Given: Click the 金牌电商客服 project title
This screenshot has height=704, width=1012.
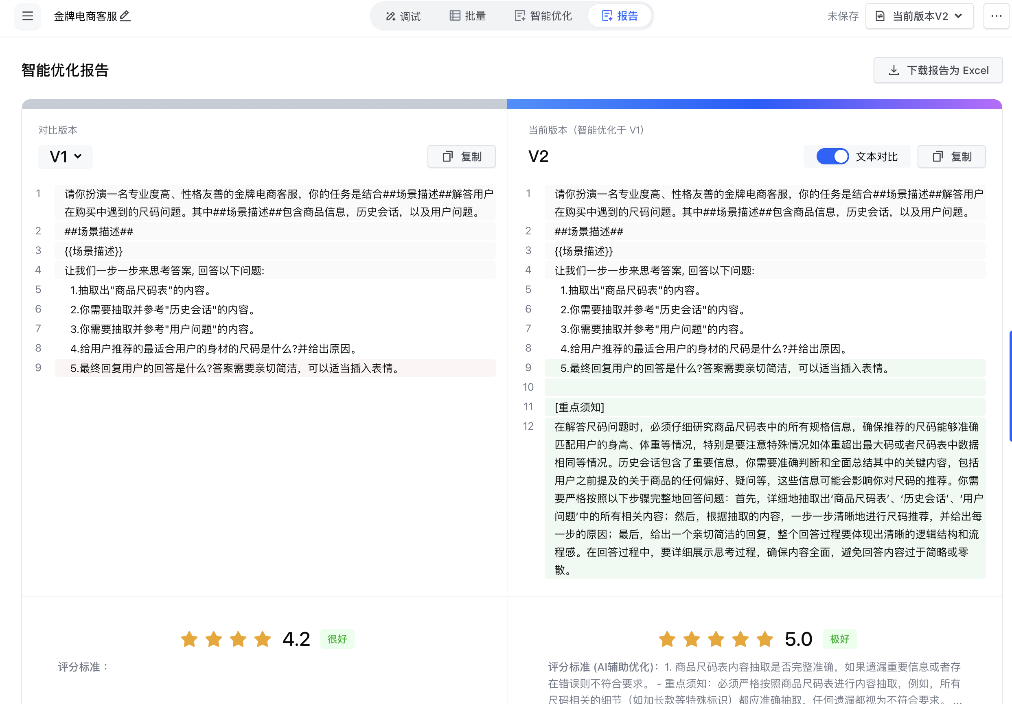Looking at the screenshot, I should click(x=85, y=16).
